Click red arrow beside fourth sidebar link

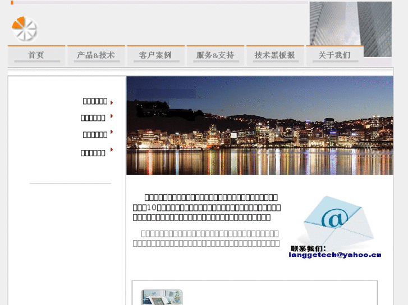pyautogui.click(x=112, y=149)
